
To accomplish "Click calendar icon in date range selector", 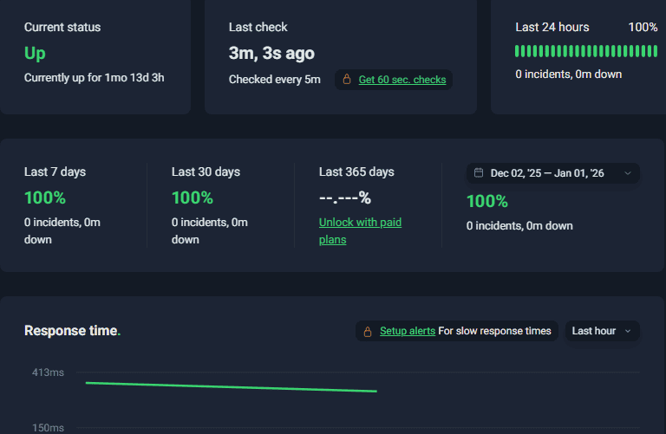I will click(x=479, y=172).
